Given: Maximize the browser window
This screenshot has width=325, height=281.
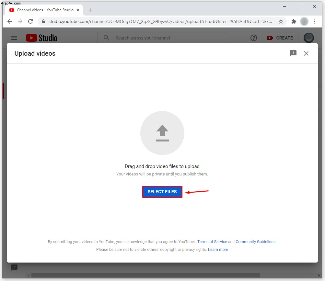Looking at the screenshot, I should 299,6.
